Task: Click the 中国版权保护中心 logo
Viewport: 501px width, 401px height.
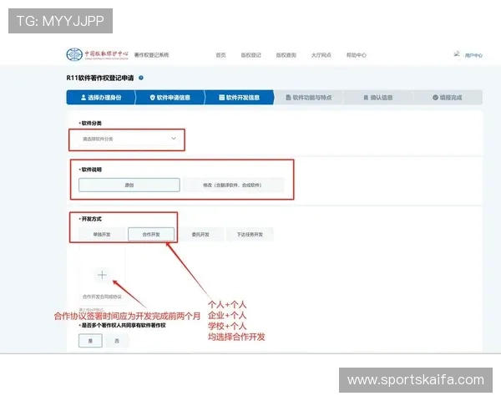Action: pos(98,54)
